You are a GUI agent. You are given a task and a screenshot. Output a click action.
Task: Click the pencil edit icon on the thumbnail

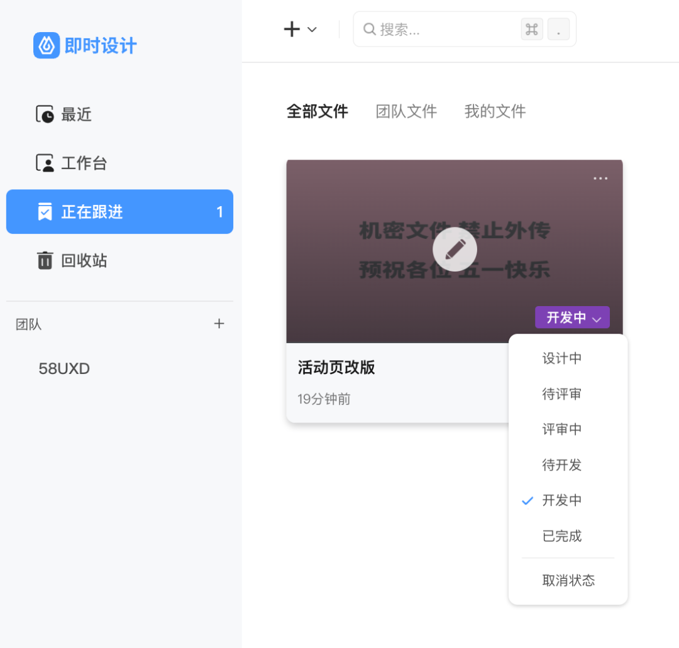pos(455,250)
